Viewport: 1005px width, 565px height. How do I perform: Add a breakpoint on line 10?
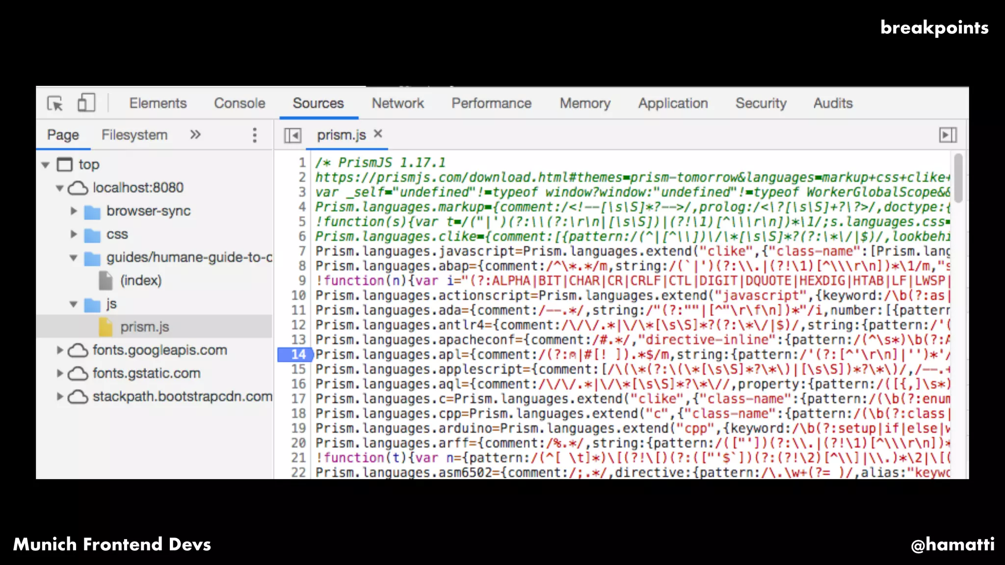point(298,296)
